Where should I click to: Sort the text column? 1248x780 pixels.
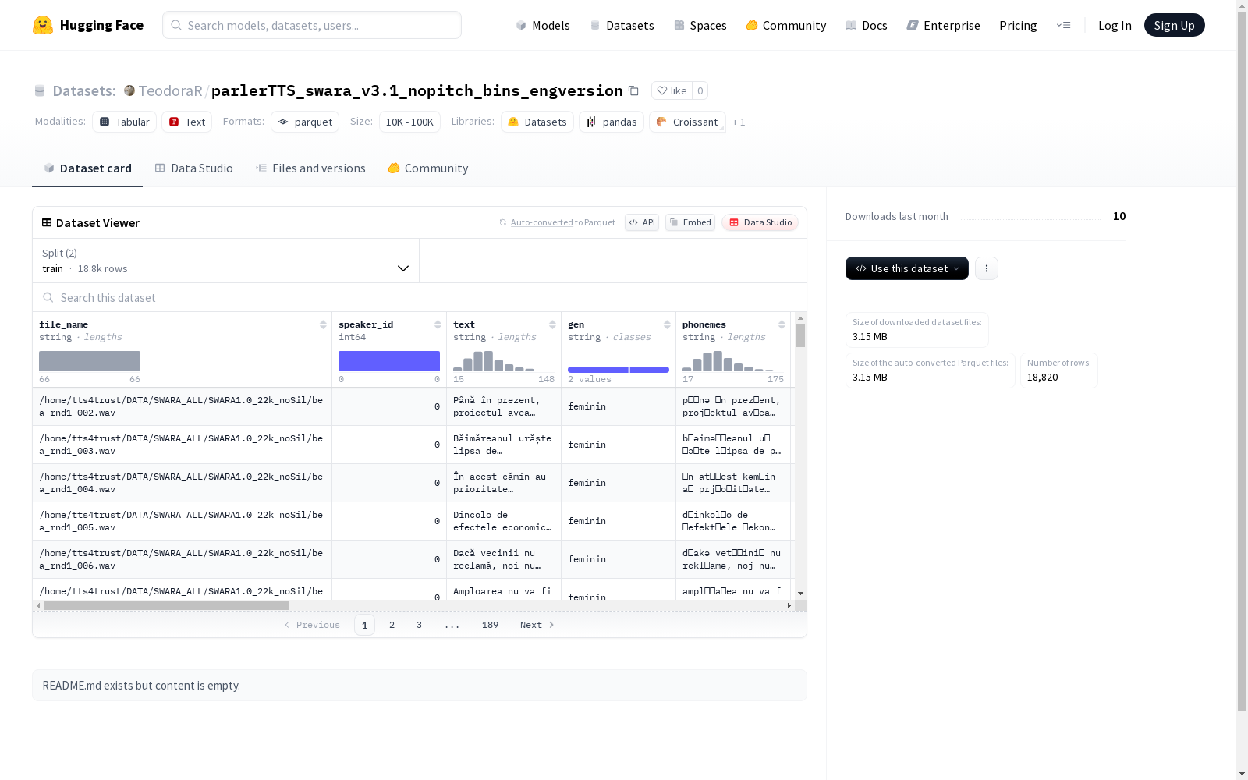(552, 324)
